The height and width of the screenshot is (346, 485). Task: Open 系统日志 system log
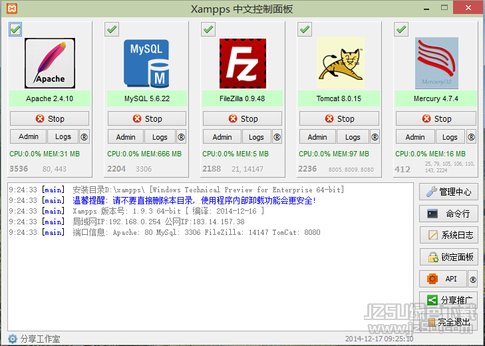(448, 235)
